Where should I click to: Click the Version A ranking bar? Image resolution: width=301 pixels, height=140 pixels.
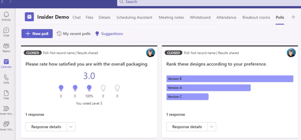tap(208, 88)
